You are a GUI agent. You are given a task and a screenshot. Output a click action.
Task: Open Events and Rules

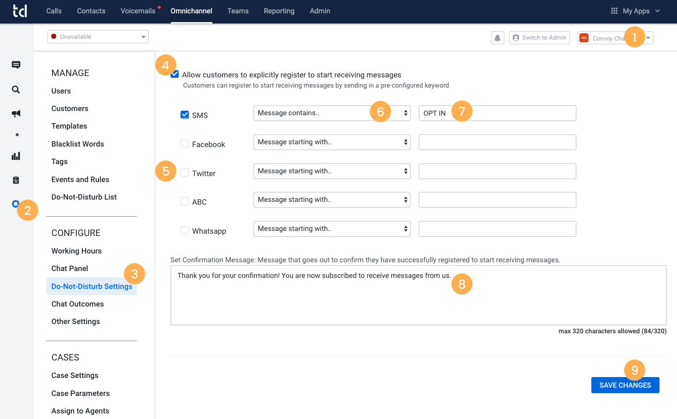(81, 179)
